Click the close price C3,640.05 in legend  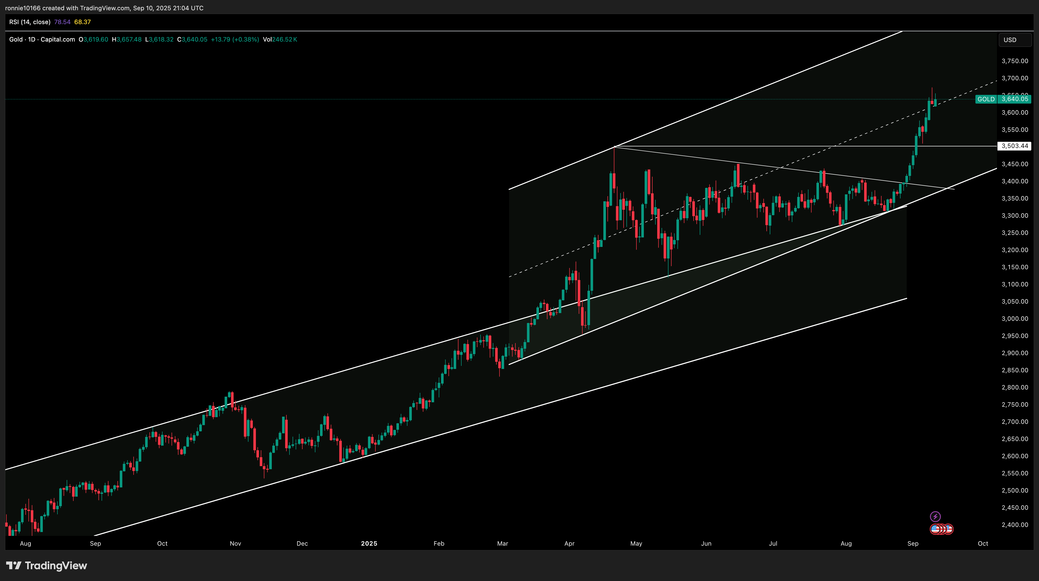coord(192,39)
